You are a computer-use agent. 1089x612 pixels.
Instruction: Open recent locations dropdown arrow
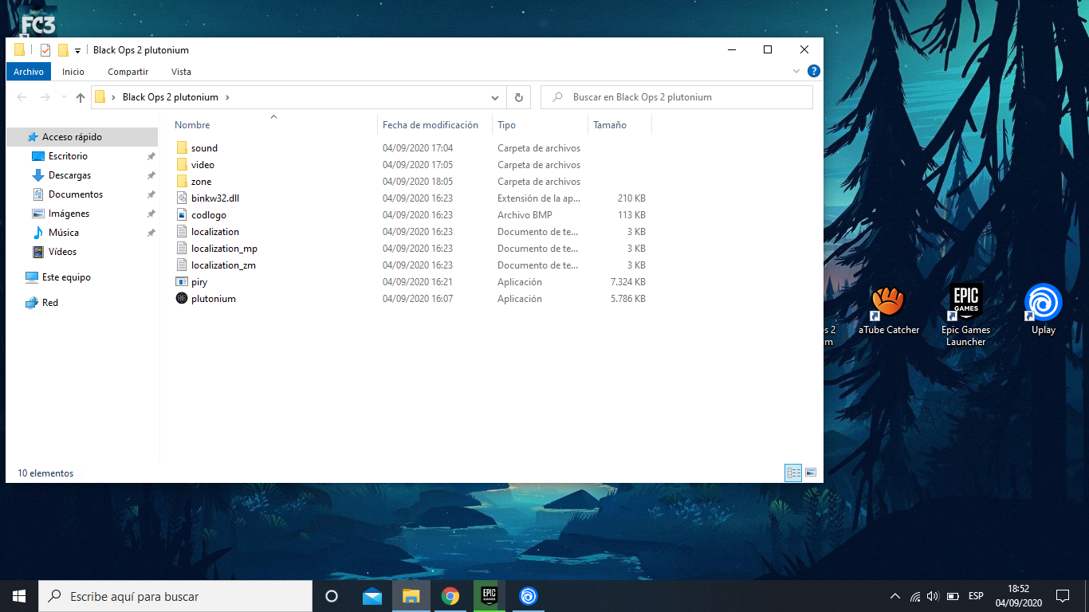coord(63,97)
